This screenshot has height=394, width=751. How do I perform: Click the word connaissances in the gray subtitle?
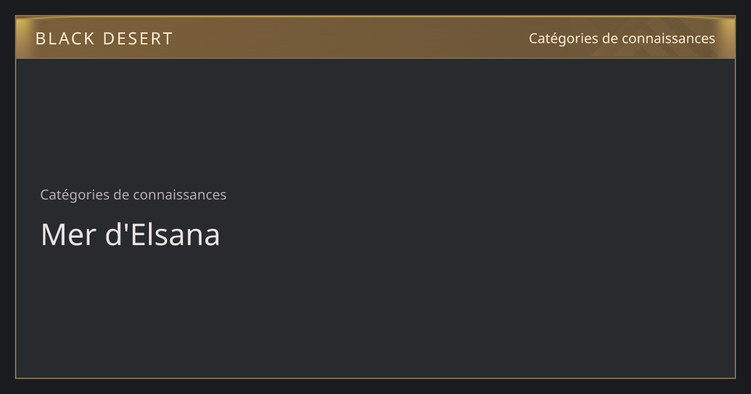coord(179,194)
